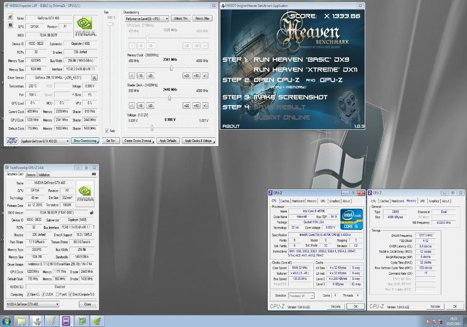Switch to the Sensors tab in GPU-Z
467x327 pixels.
click(31, 175)
